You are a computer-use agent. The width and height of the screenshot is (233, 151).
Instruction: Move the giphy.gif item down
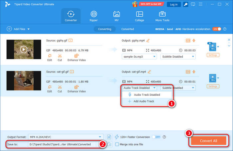click(x=229, y=46)
